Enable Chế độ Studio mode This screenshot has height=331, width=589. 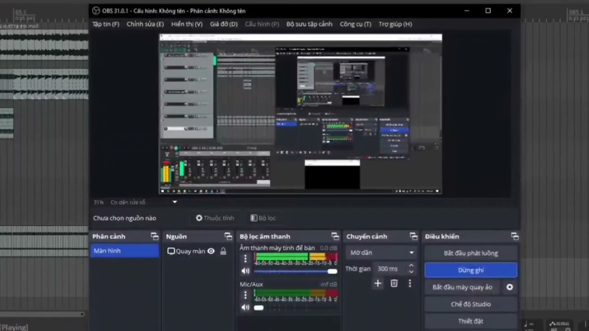471,304
